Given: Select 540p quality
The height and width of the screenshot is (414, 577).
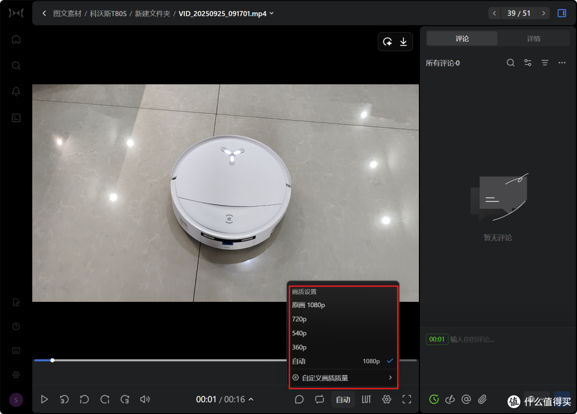Looking at the screenshot, I should coord(343,333).
